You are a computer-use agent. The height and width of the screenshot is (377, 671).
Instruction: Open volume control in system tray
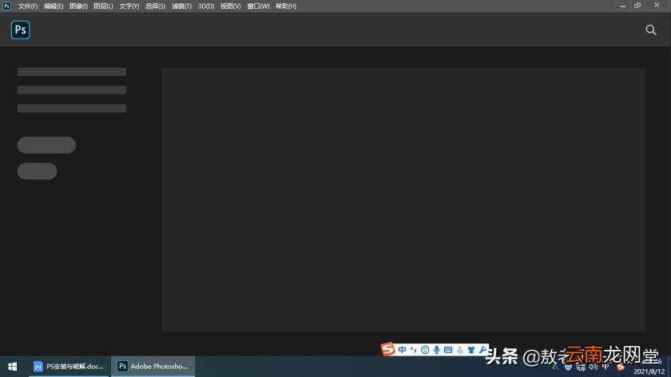[593, 367]
